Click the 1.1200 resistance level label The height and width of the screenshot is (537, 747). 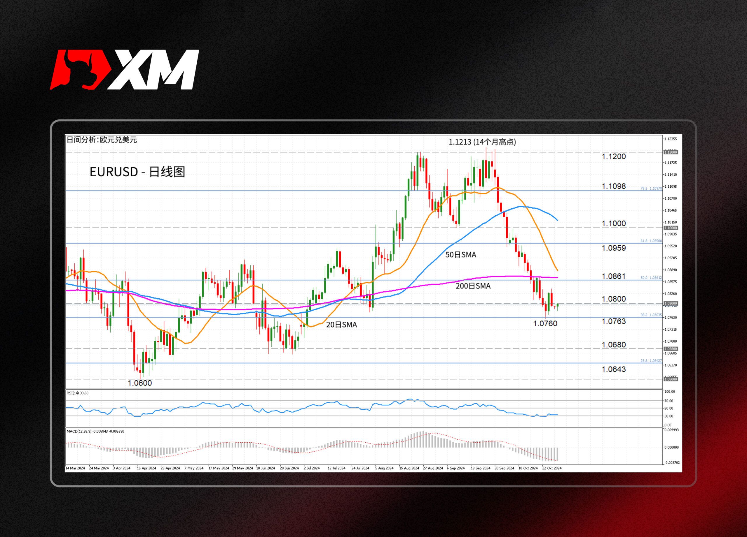613,156
